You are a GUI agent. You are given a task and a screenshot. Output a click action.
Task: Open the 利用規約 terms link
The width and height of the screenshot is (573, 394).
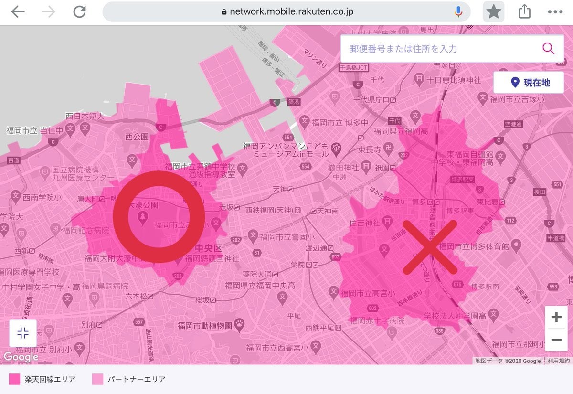pos(558,361)
